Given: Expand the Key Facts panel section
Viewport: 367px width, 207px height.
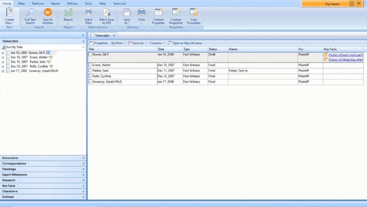Looking at the screenshot, I should coord(83,186).
